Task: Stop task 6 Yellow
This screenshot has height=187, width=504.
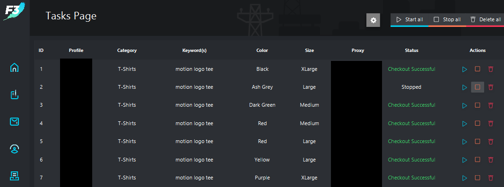Action: click(x=478, y=159)
